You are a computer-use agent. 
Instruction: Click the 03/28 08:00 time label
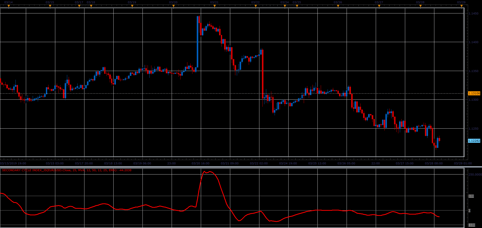[x=434, y=163]
